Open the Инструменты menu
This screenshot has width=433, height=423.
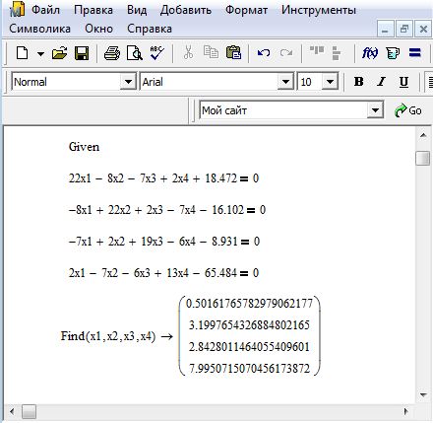point(319,10)
